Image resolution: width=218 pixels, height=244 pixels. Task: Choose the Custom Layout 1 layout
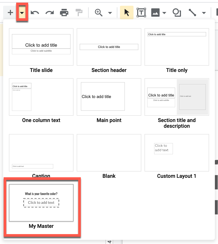coord(177,152)
